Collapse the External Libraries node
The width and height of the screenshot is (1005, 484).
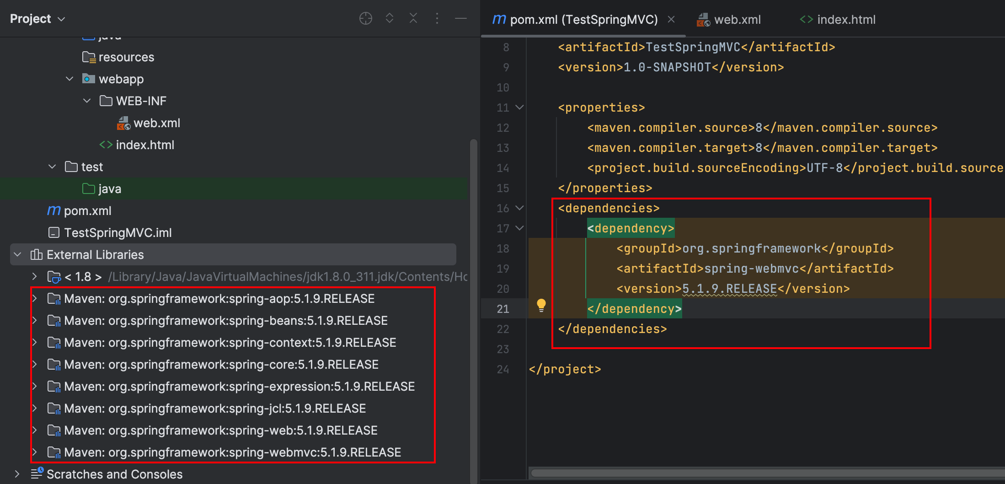[17, 254]
